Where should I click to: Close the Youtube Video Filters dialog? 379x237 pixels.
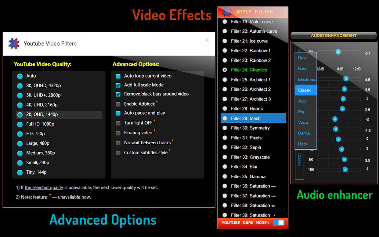[206, 40]
